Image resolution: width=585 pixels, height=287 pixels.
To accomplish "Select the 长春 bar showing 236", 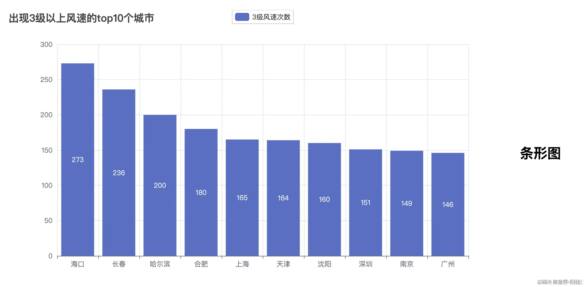I will 119,172.
